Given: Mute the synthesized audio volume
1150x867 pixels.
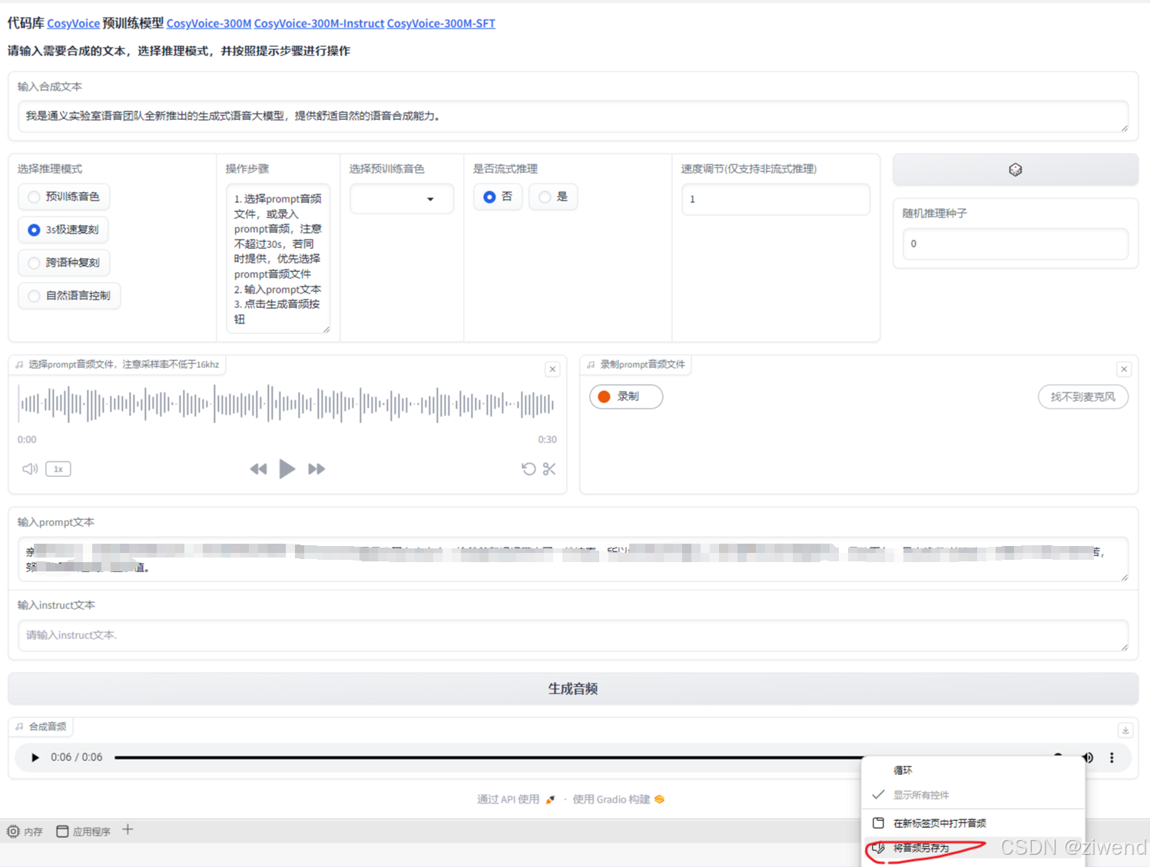Looking at the screenshot, I should (x=1088, y=757).
